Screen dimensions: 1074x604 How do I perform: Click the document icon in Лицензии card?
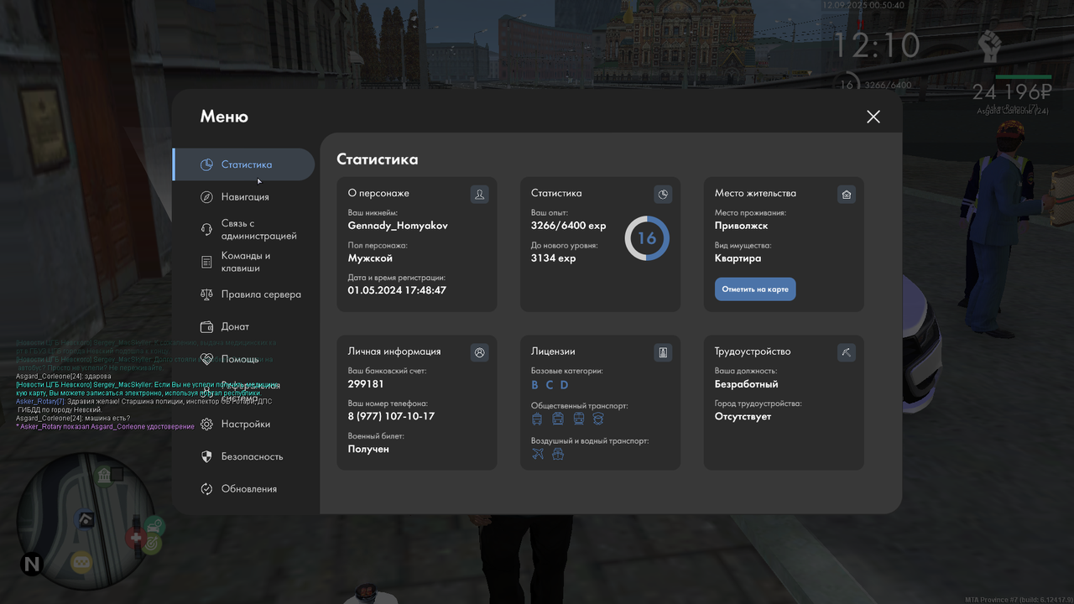[663, 352]
